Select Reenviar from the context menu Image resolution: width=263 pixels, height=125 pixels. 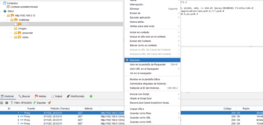[x=136, y=60]
